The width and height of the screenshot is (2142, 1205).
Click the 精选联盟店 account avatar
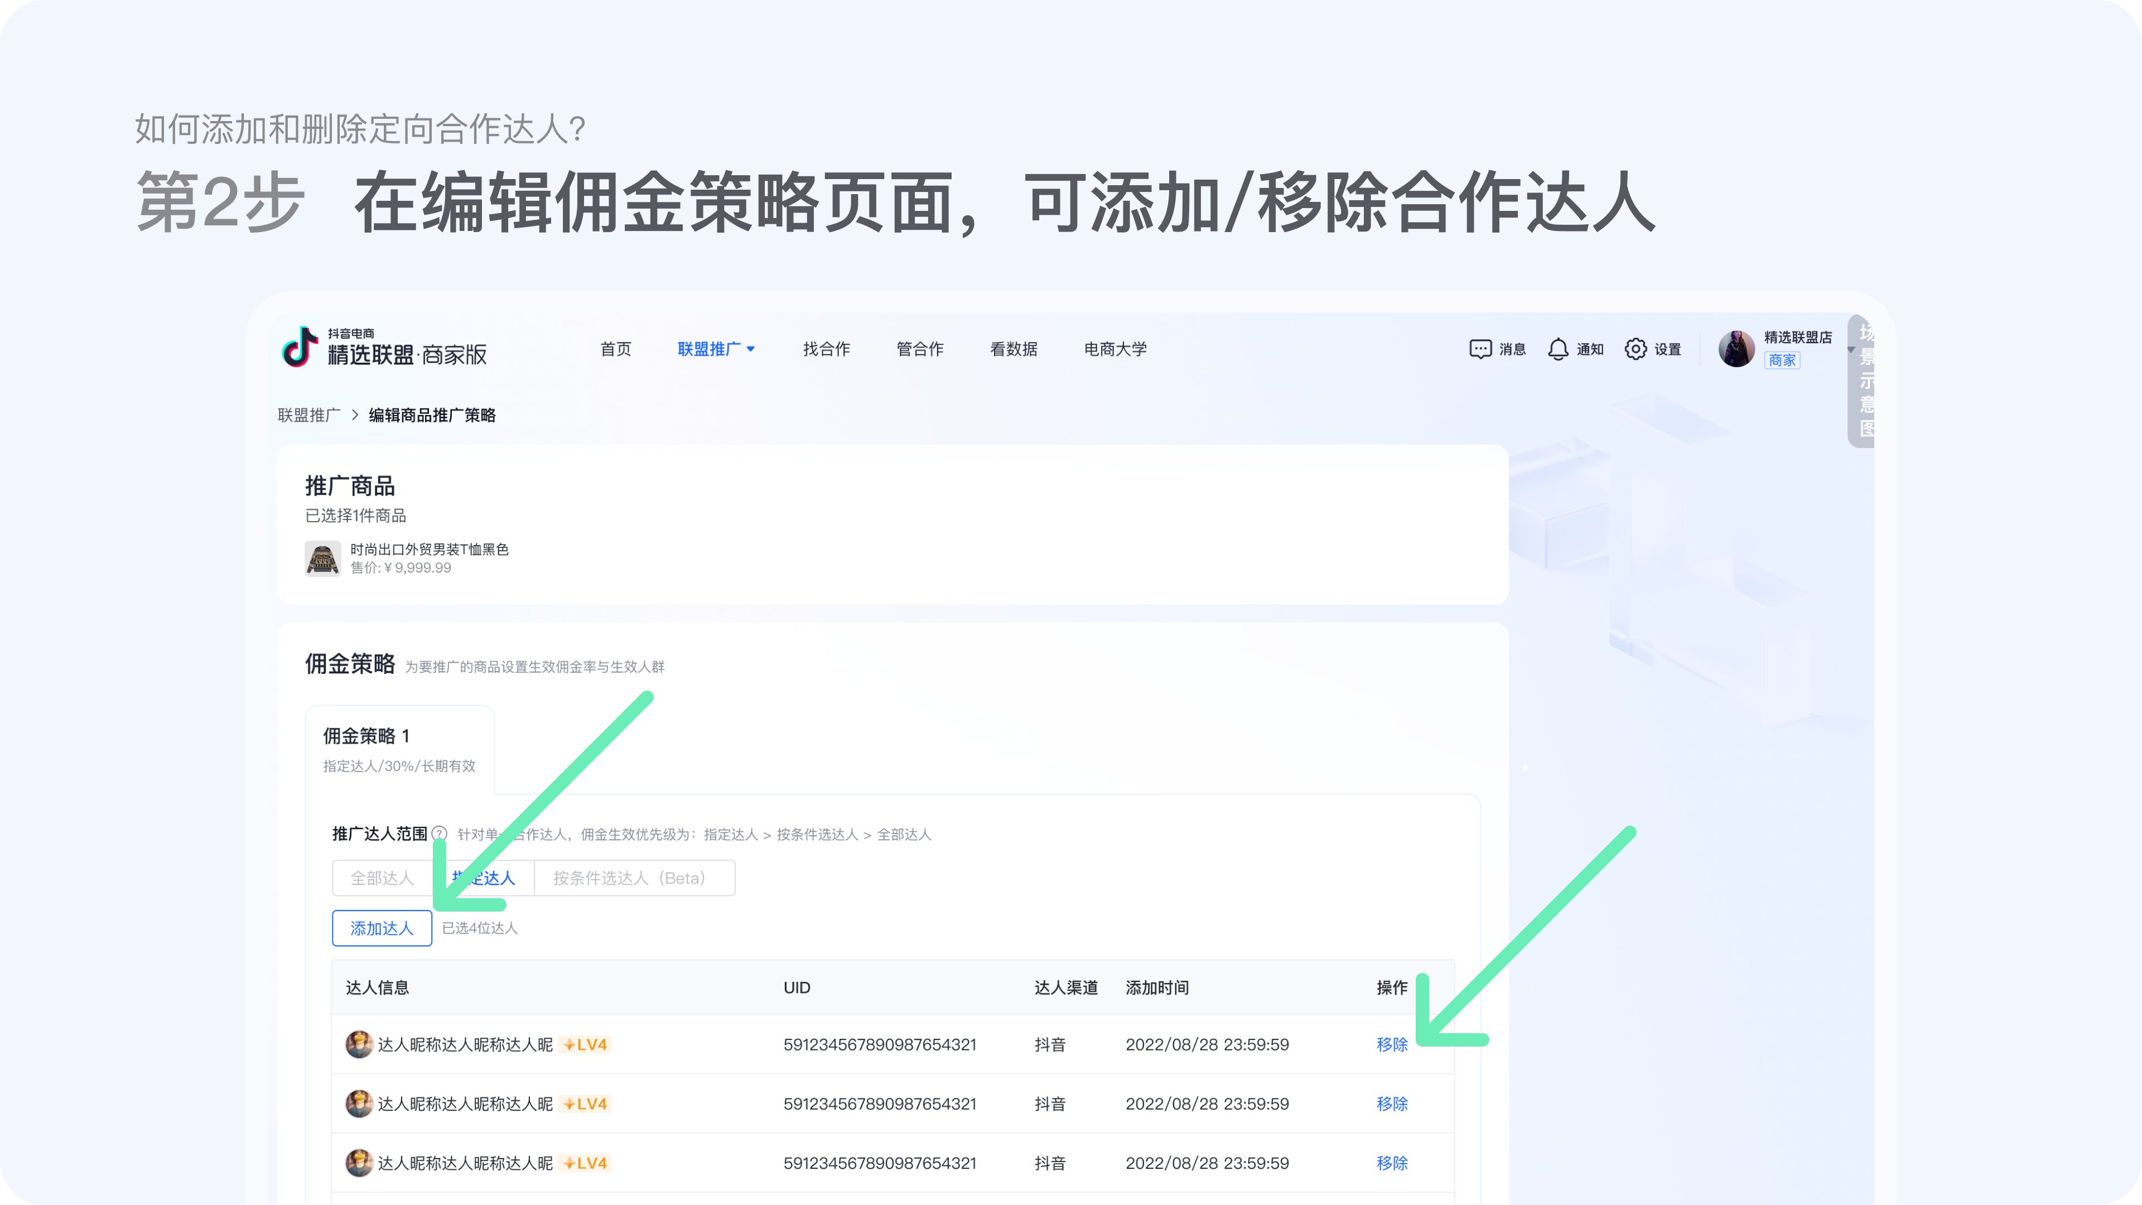point(1737,349)
